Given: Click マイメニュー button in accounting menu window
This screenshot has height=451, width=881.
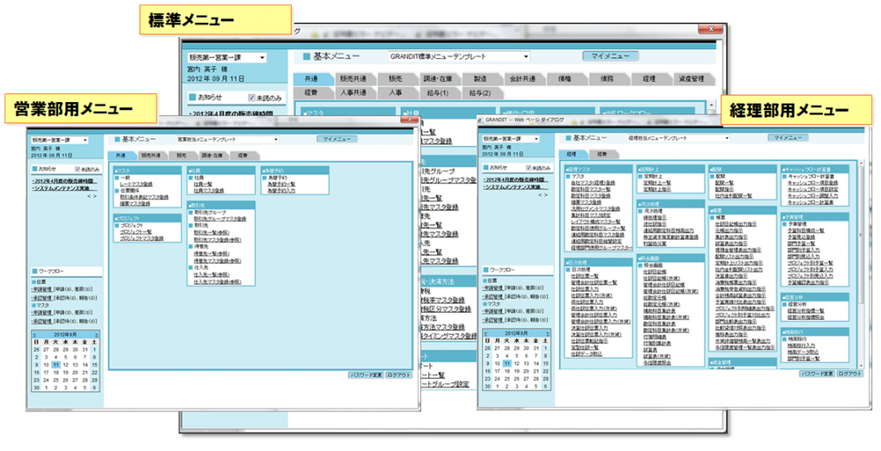Looking at the screenshot, I should pos(788,137).
